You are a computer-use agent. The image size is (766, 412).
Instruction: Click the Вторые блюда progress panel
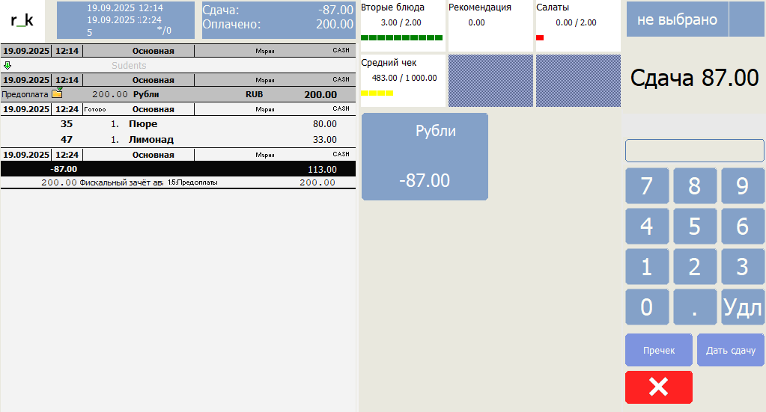tap(402, 25)
